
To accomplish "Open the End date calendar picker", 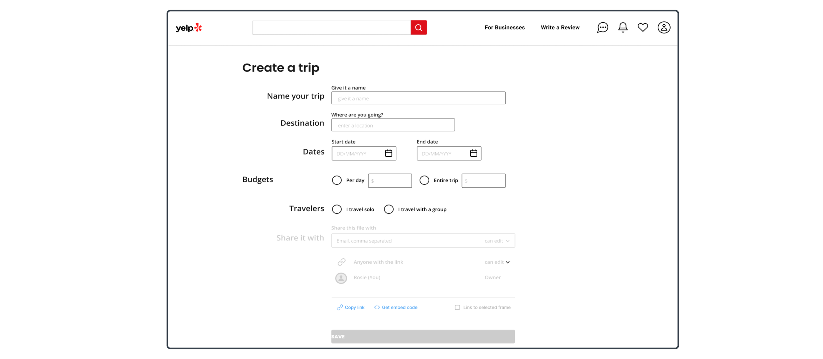I will point(473,153).
